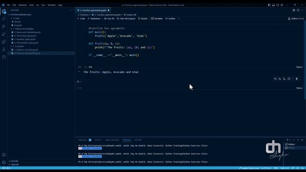The image size is (306, 172).
Task: Run the empty cell with play button
Action: [78, 82]
